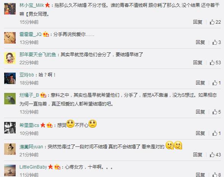Click 汤圆阿yuan's dog avatar picture
Viewport: 224px width, 177px height.
(10, 149)
